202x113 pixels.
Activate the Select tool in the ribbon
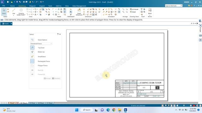(x=4, y=11)
